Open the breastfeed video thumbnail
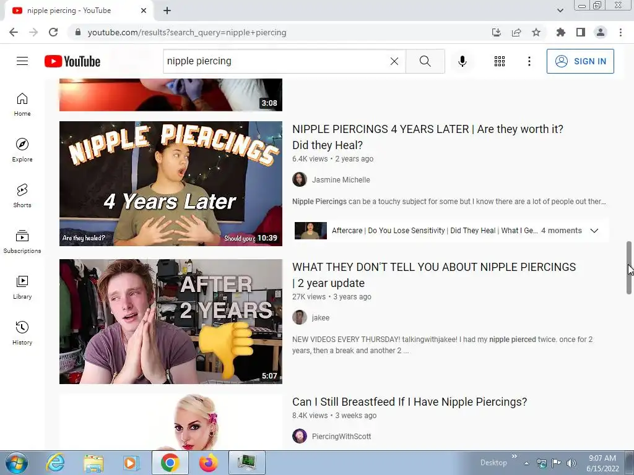The width and height of the screenshot is (634, 475). [171, 422]
